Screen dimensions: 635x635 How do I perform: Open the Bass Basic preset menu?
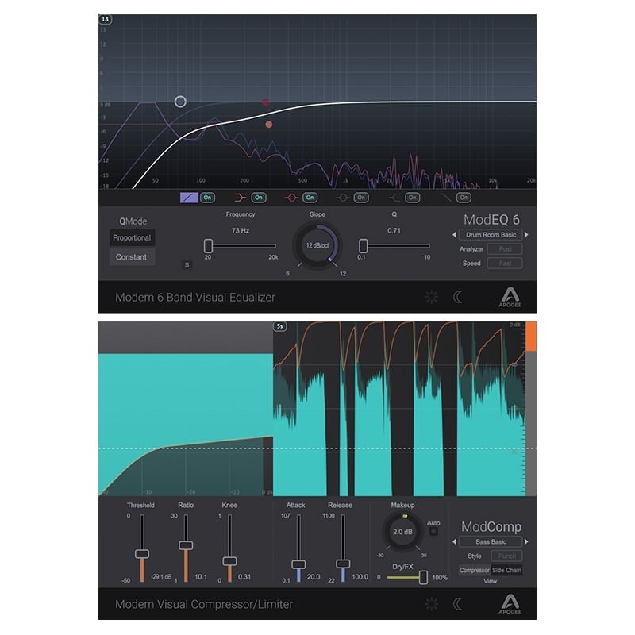(x=491, y=541)
